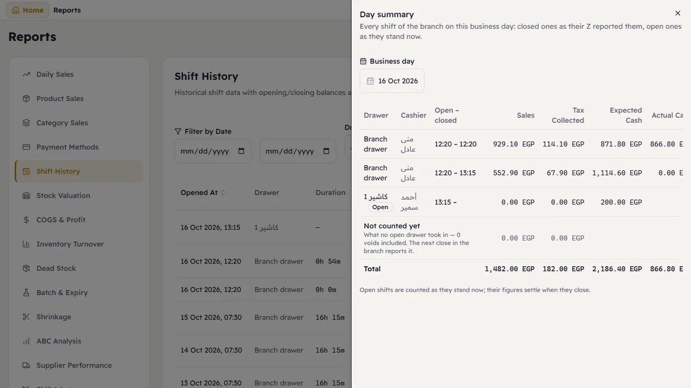Screen dimensions: 691x388
Task: Open calendar picker of second date field
Action: pos(326,151)
